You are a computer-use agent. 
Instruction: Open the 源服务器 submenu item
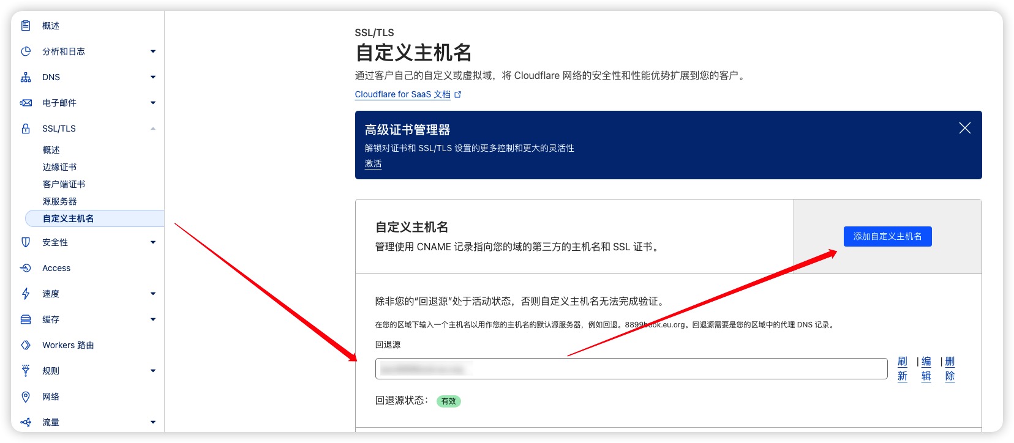tap(59, 201)
